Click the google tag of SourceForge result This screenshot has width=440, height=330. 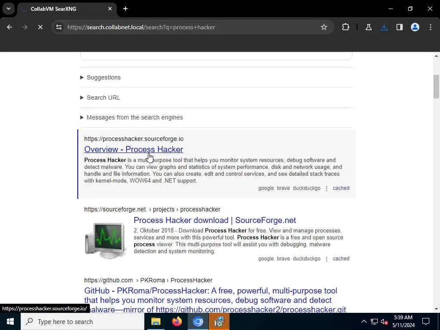pyautogui.click(x=266, y=259)
